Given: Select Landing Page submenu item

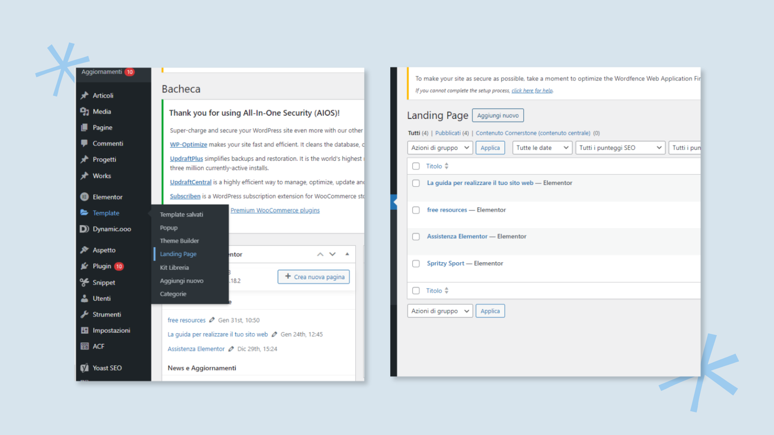Looking at the screenshot, I should (x=178, y=254).
